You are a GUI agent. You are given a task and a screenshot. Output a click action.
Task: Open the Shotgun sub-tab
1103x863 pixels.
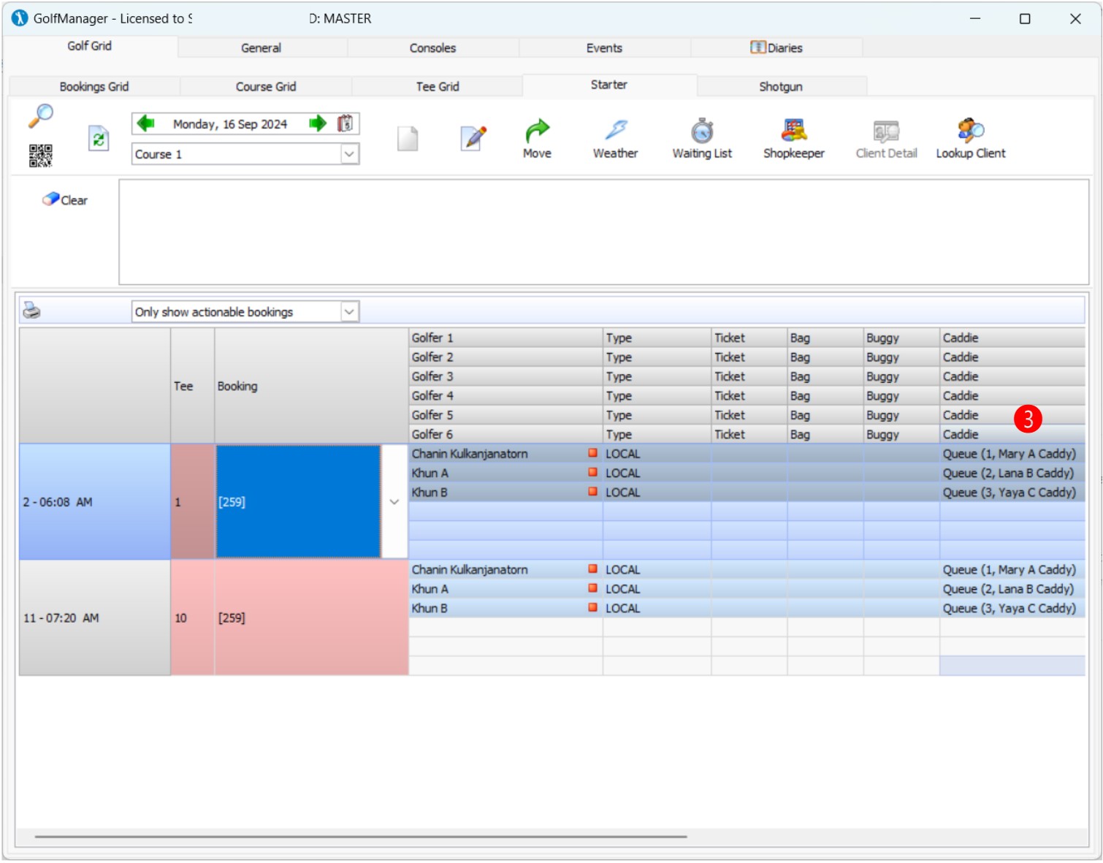(781, 87)
